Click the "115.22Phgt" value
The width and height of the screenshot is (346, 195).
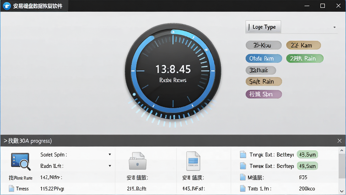click(x=52, y=189)
